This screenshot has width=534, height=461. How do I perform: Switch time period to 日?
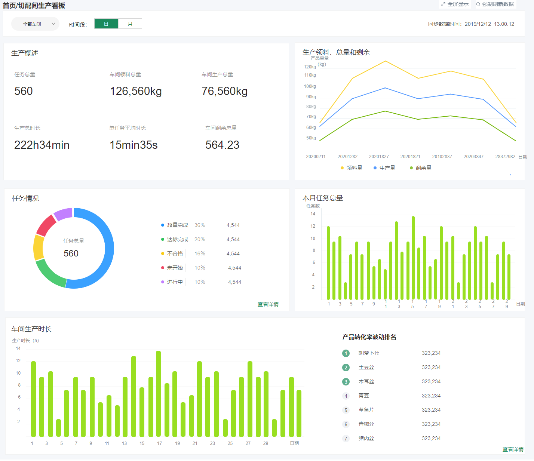[x=106, y=24]
